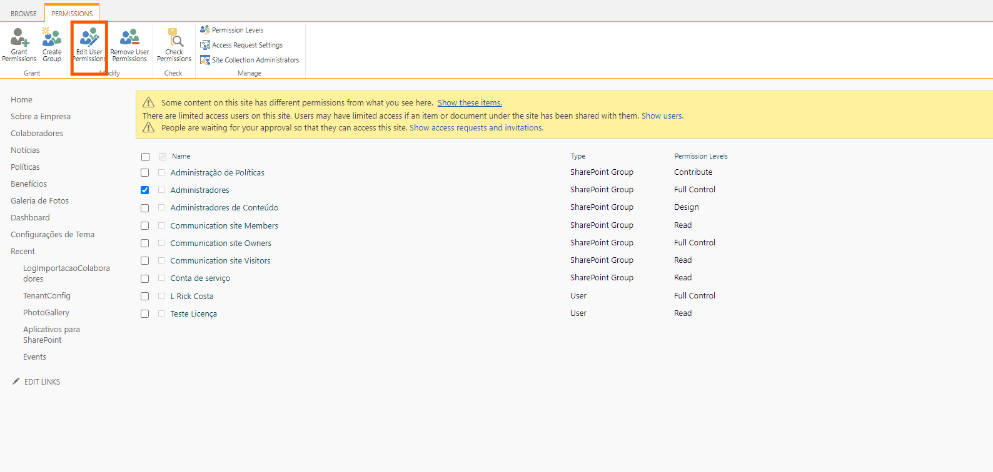Click Edit User Permissions icon
The image size is (993, 472).
[x=89, y=38]
